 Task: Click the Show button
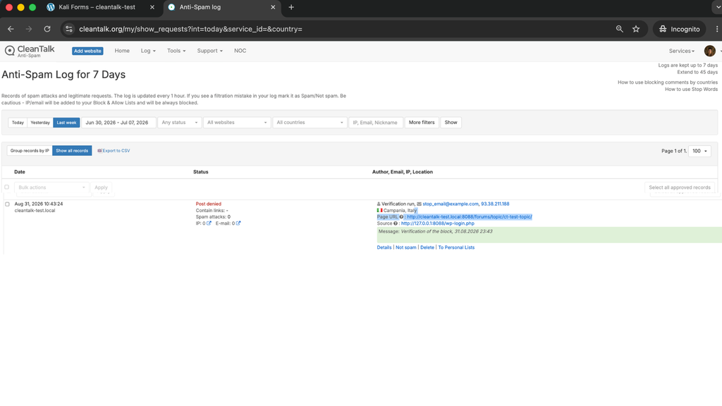click(x=451, y=123)
